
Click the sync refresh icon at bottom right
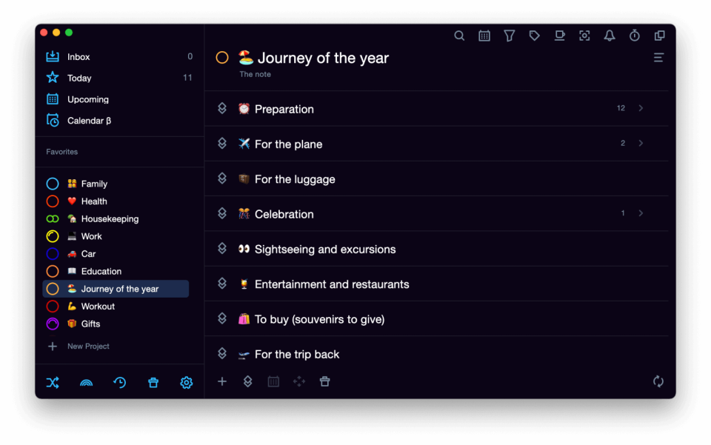coord(658,381)
